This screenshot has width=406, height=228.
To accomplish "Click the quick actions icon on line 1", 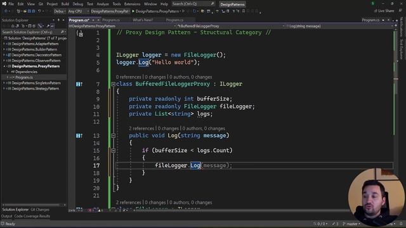I will coord(80,34).
